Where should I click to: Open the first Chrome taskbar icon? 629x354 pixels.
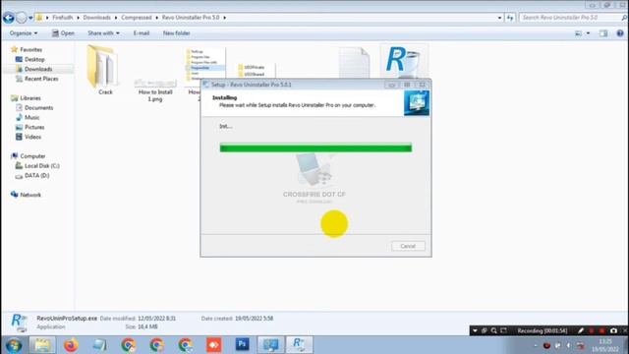pos(128,345)
